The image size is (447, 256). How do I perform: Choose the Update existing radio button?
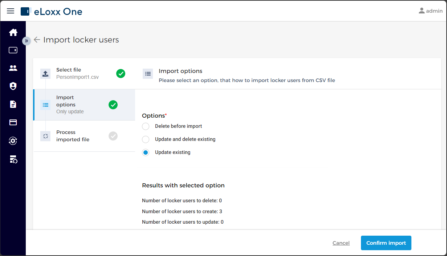coord(146,153)
